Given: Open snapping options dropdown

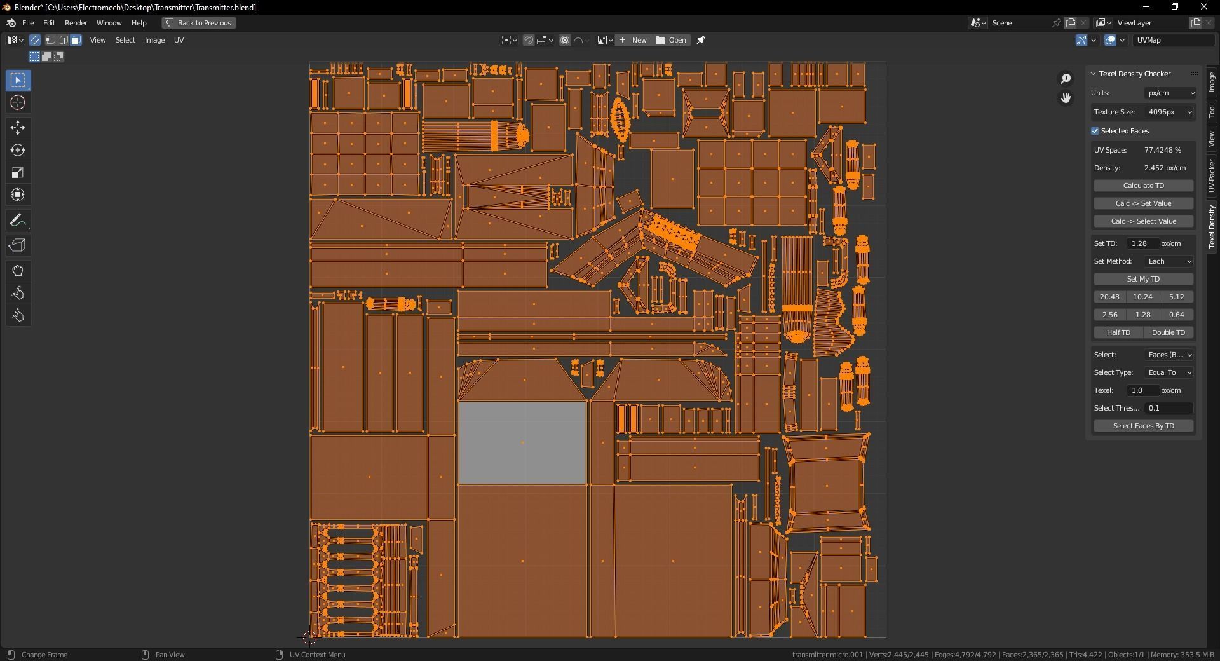Looking at the screenshot, I should click(545, 40).
